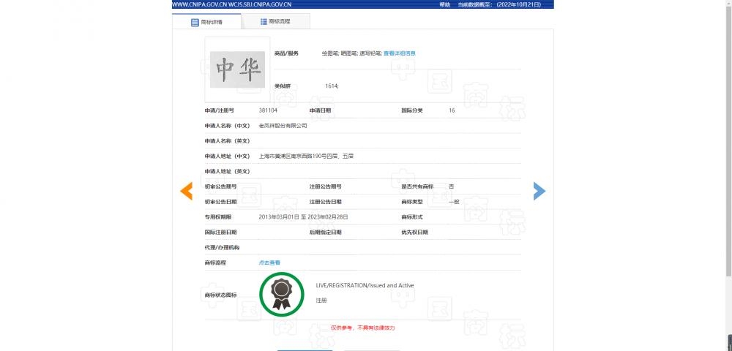Click LIVE/REGISTRATION/Issued and Active status text
The height and width of the screenshot is (351, 732).
click(x=365, y=286)
